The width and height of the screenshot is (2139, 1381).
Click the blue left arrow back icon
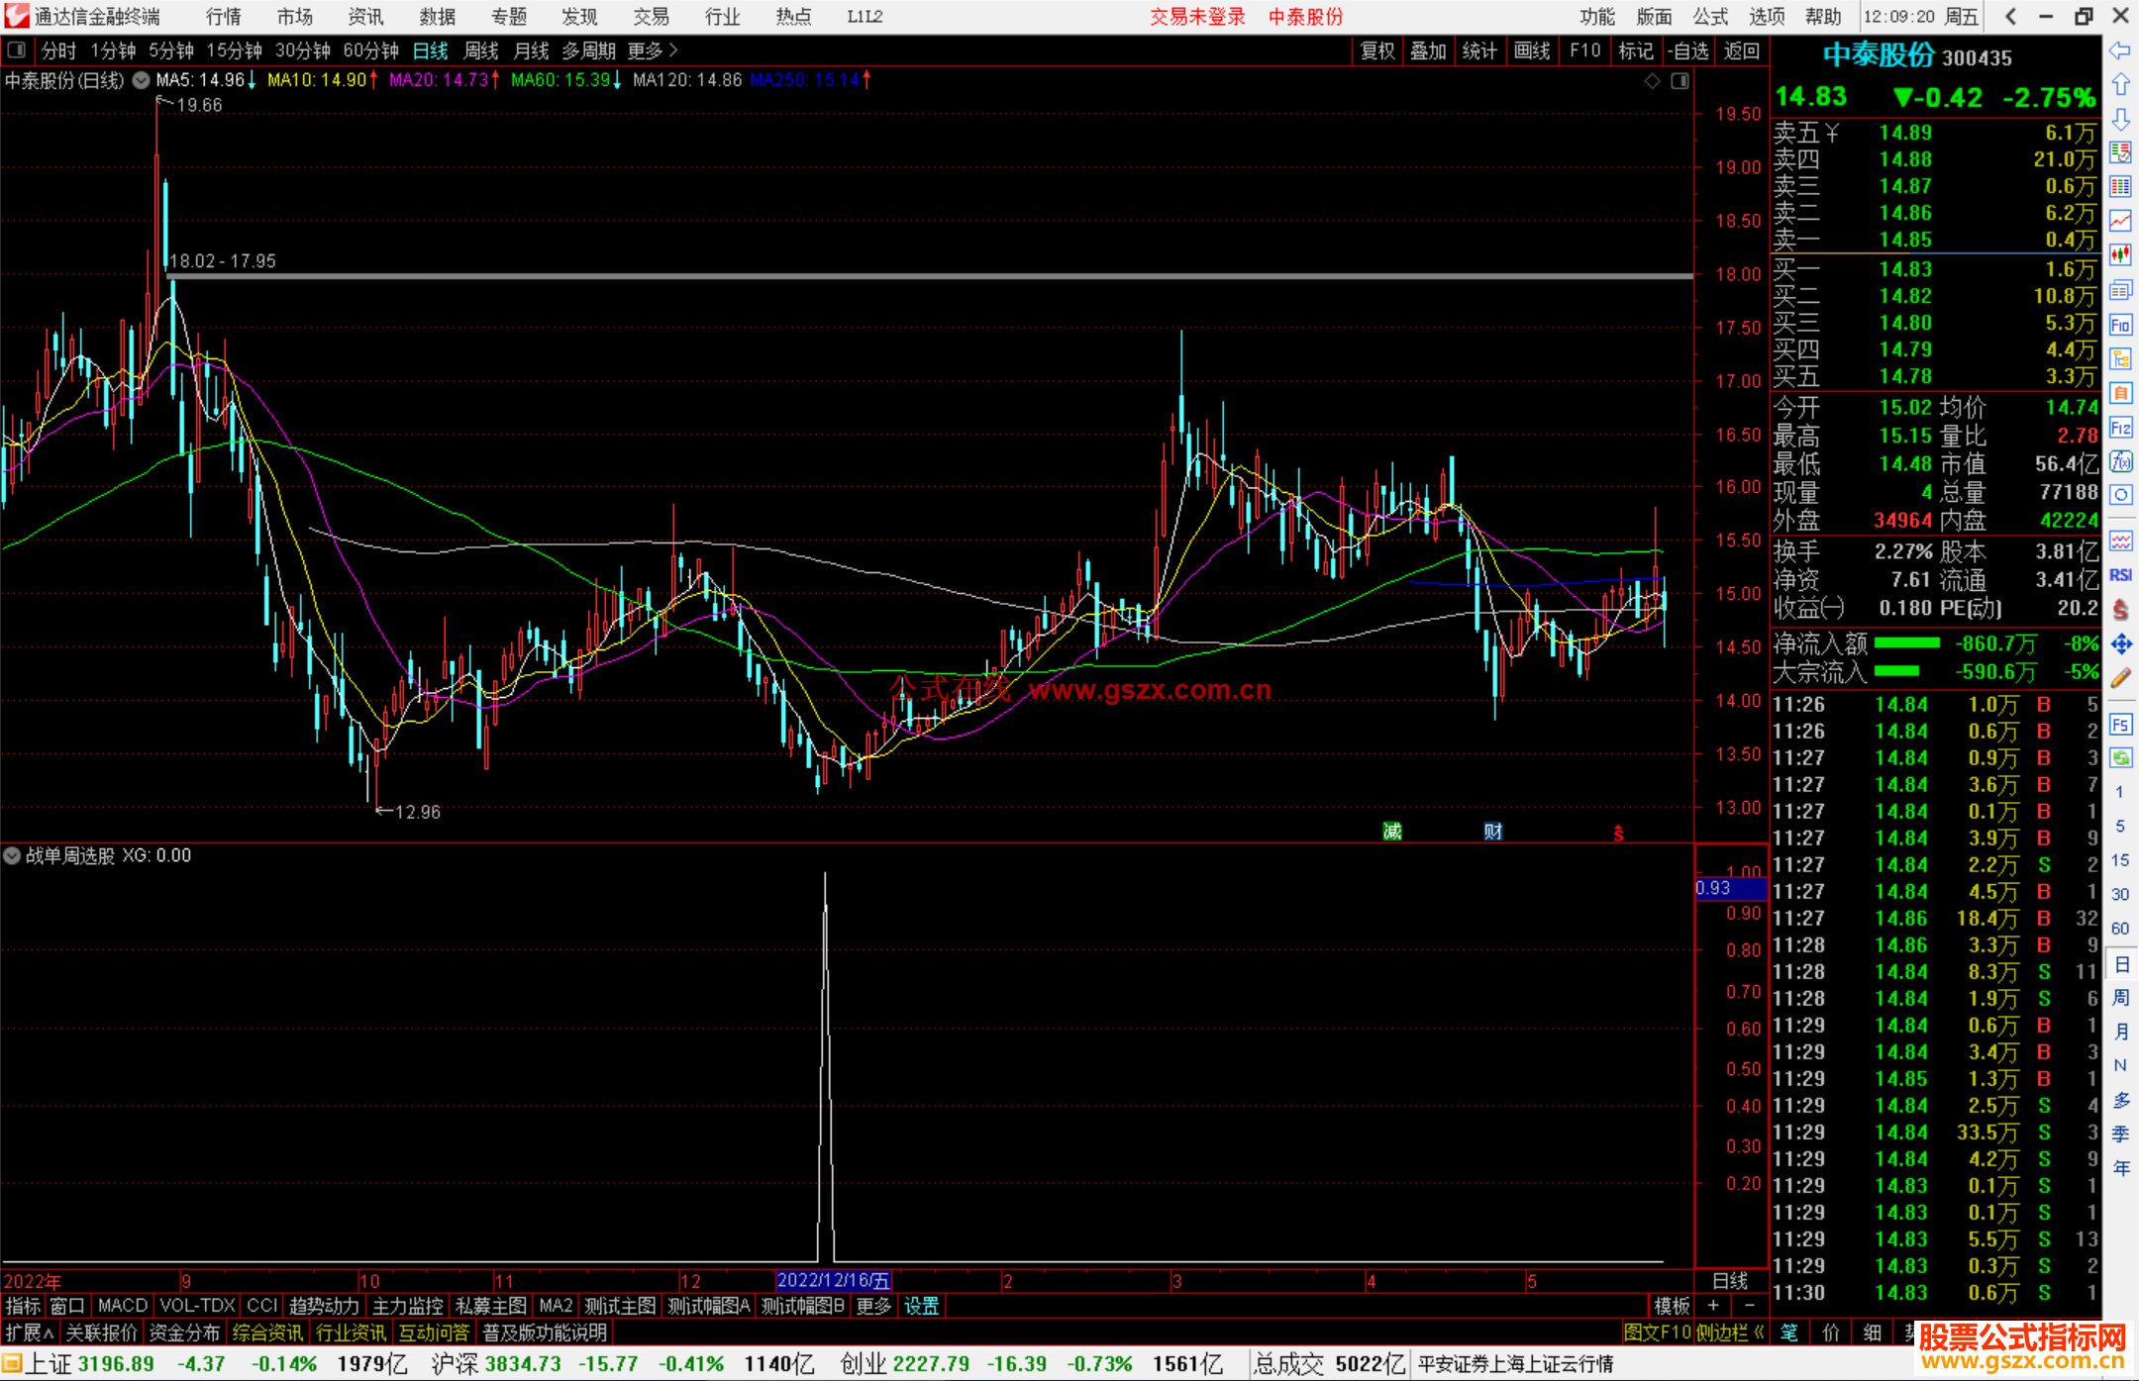[x=2120, y=50]
